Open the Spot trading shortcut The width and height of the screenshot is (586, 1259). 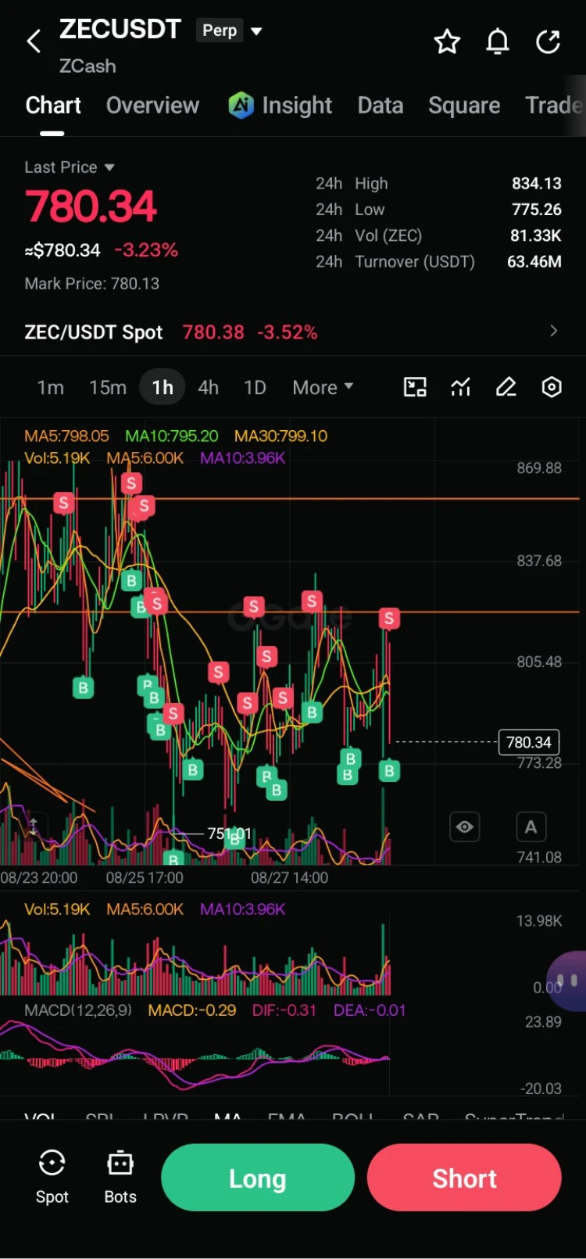[52, 1177]
